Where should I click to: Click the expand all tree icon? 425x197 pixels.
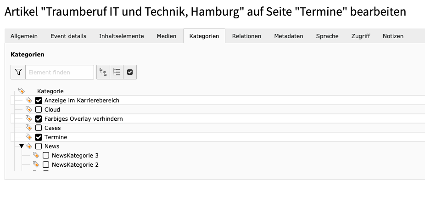point(103,72)
